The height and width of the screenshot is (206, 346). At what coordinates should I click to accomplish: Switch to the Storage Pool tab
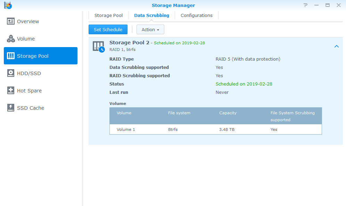click(108, 16)
